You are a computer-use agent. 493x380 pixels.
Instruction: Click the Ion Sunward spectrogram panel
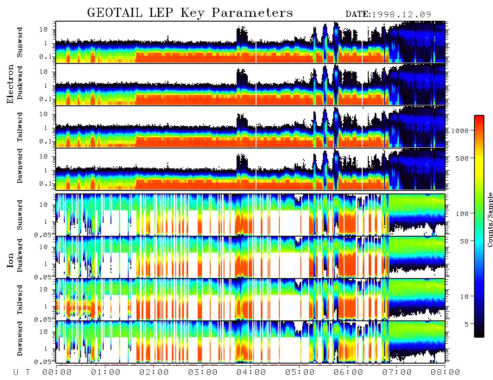coord(250,215)
